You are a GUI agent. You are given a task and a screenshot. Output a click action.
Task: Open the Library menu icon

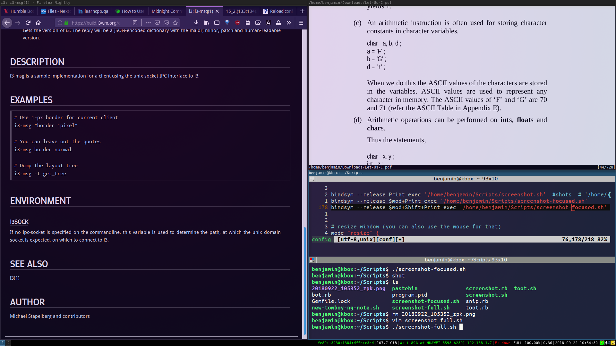click(207, 23)
